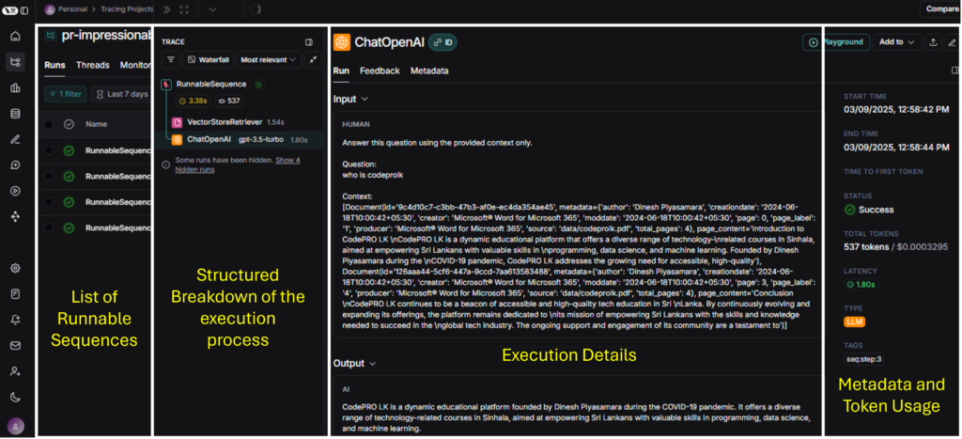
Task: Select the VectorStoreRetriever trace node
Action: (x=225, y=122)
